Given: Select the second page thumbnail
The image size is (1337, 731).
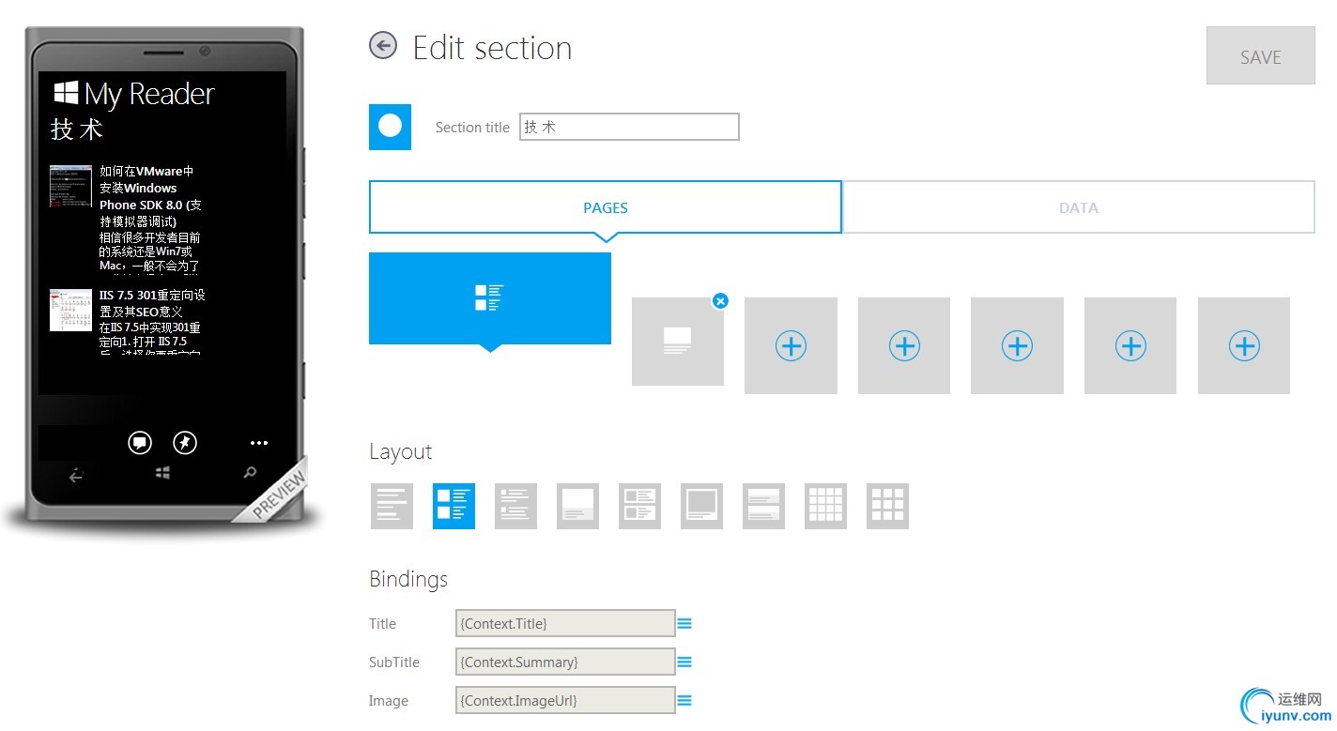Looking at the screenshot, I should 677,343.
